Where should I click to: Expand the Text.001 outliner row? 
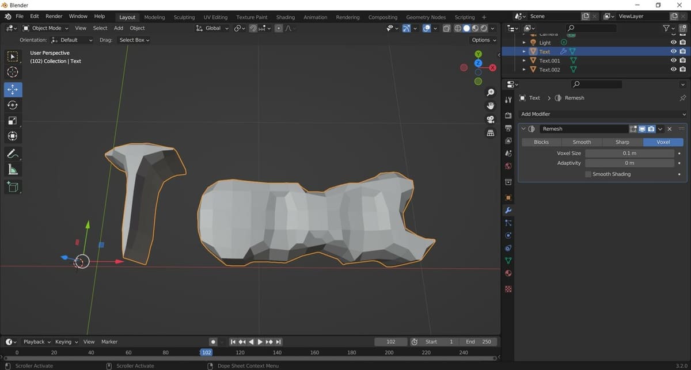tap(524, 60)
